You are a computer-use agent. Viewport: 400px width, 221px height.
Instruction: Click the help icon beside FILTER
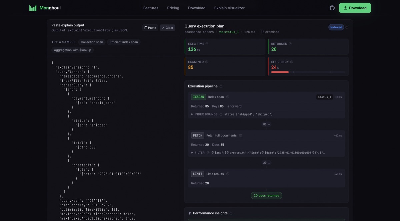tap(208, 153)
